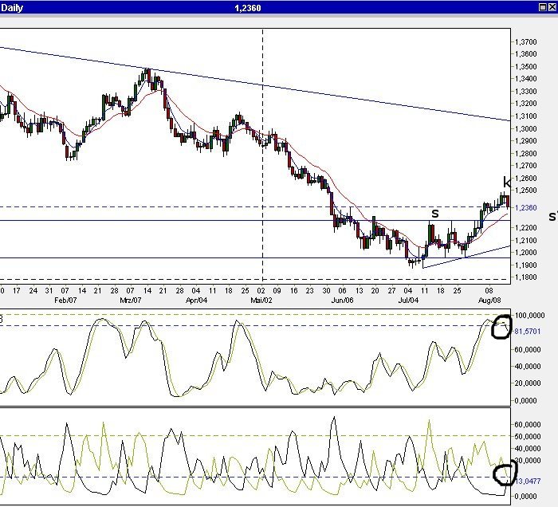Click the Aug/08 date label

tap(489, 301)
